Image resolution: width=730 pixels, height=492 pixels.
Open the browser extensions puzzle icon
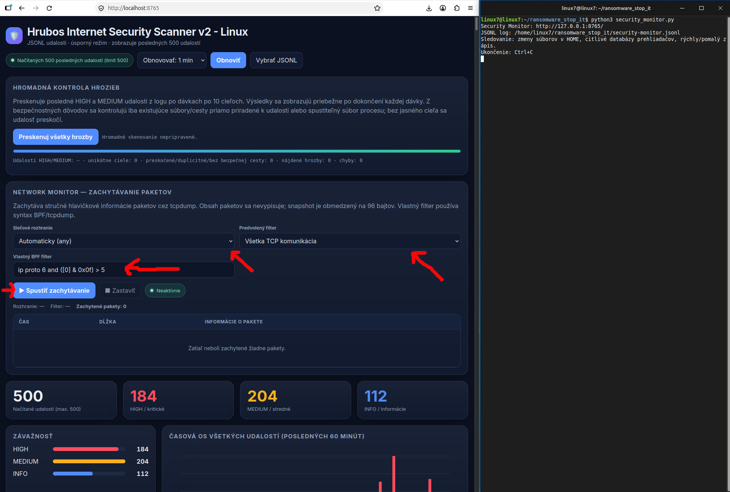[x=457, y=8]
